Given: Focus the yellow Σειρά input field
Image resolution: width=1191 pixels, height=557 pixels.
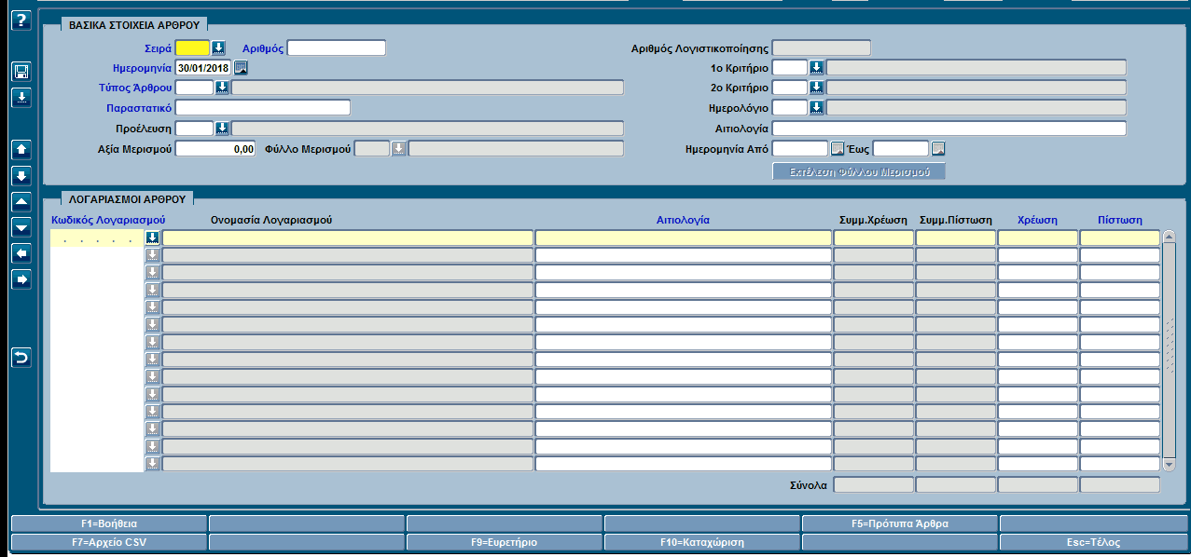Looking at the screenshot, I should pos(193,48).
